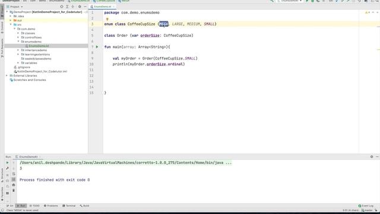Clear the Run console with the trash icon
Viewport: 380px width, 214px height.
14,190
